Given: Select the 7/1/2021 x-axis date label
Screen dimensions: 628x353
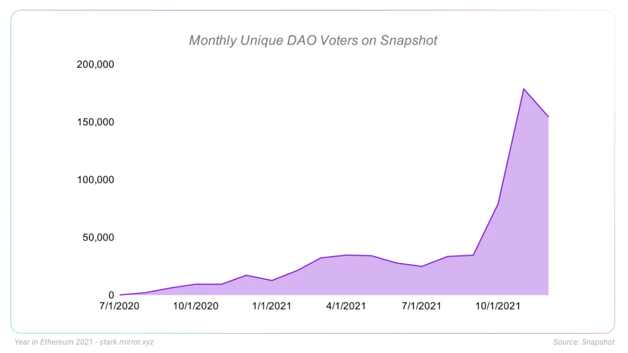Looking at the screenshot, I should point(422,306).
